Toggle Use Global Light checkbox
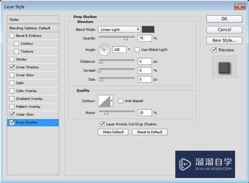This screenshot has height=183, width=249. pyautogui.click(x=137, y=50)
